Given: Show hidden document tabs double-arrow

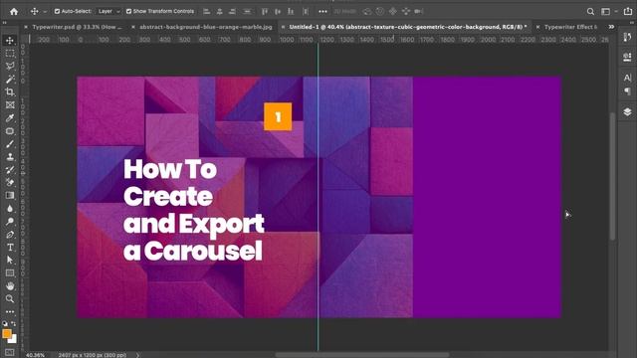Looking at the screenshot, I should 611,27.
